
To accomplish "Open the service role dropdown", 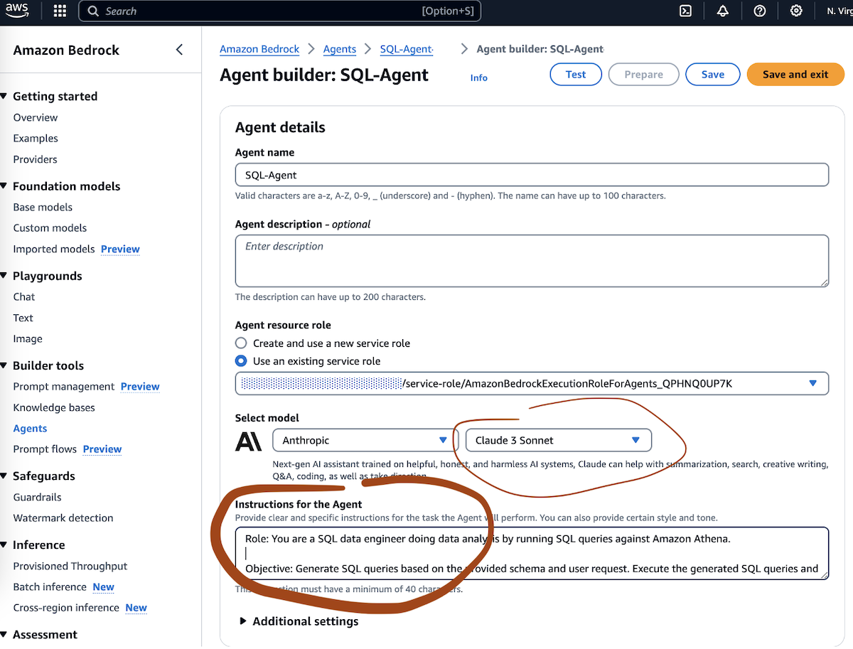I will (x=812, y=384).
